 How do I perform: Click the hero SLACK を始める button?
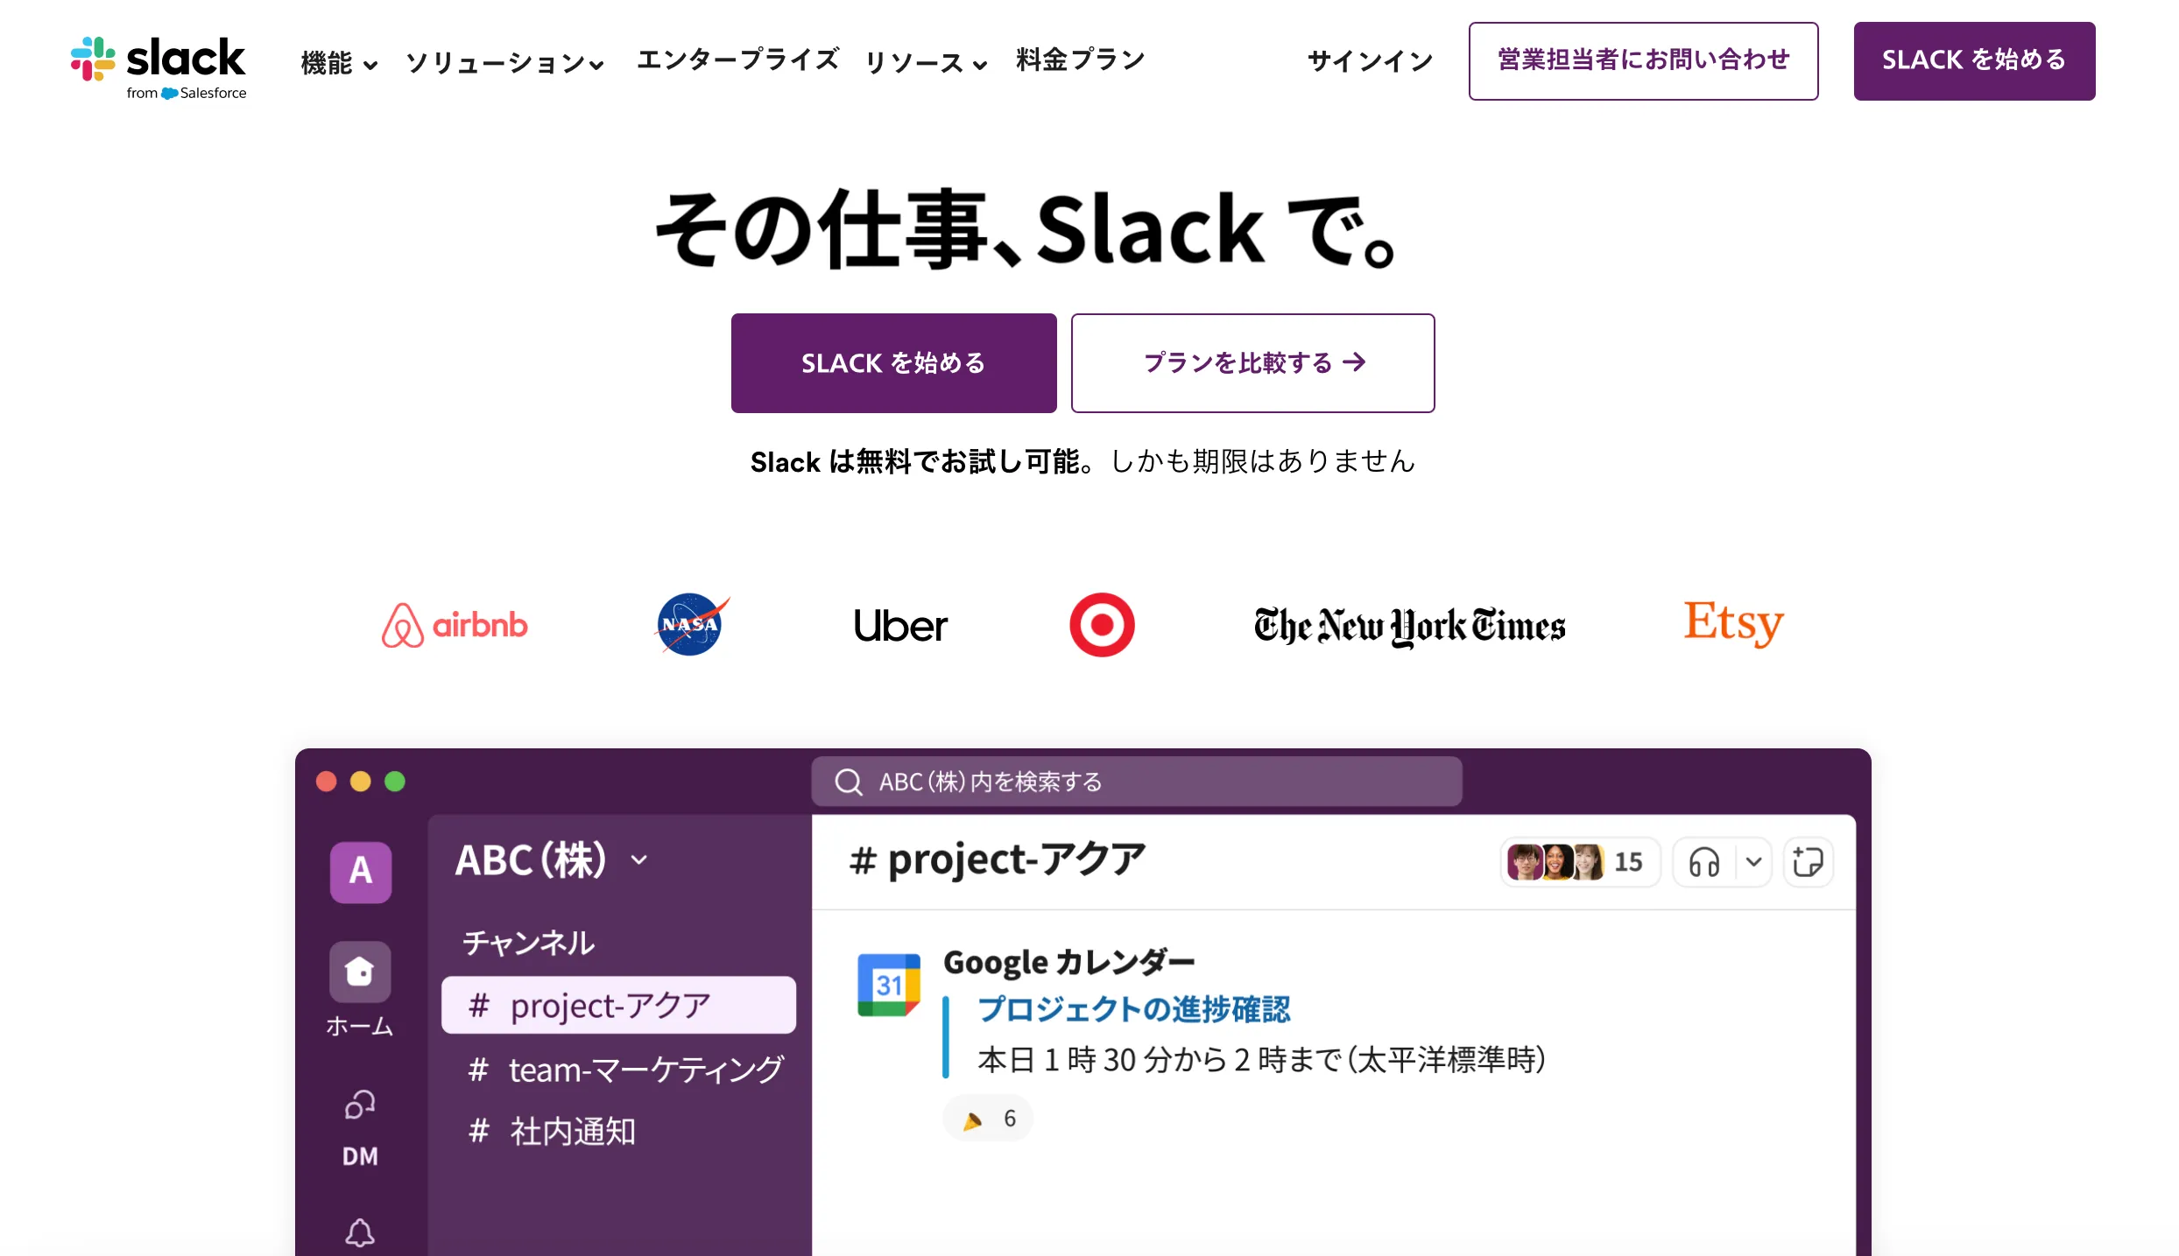893,362
